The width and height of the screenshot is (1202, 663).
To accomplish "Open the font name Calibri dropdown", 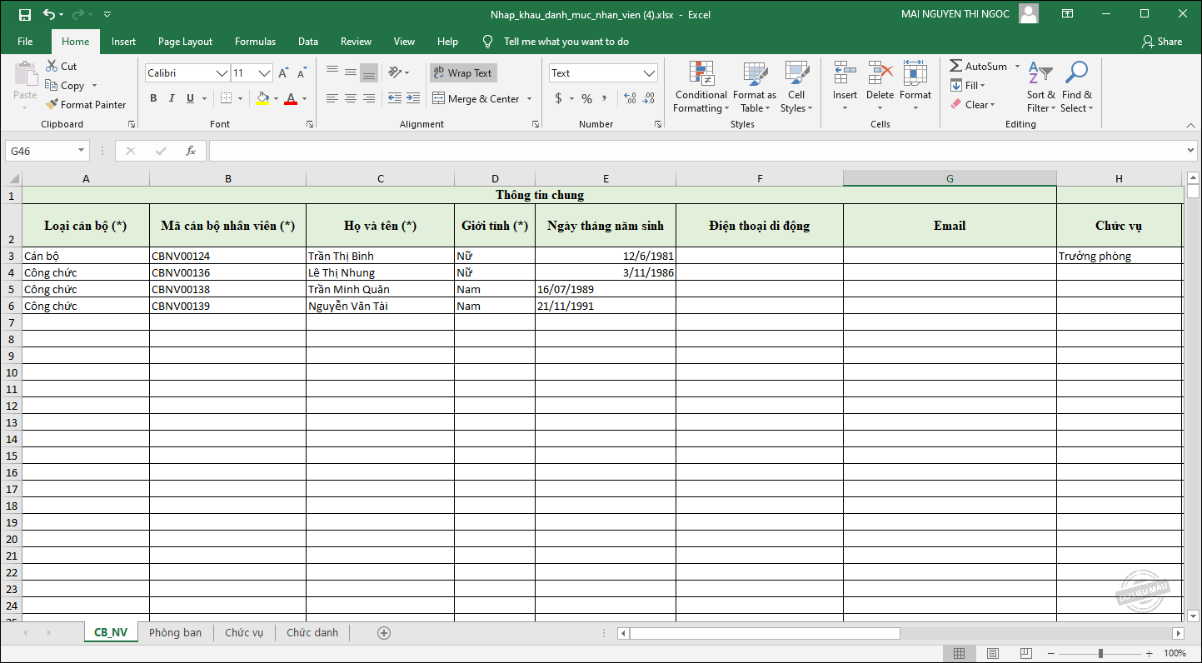I will pyautogui.click(x=222, y=73).
